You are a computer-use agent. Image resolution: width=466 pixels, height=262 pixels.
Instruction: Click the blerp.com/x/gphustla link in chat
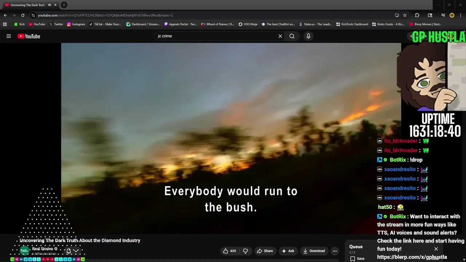point(412,257)
